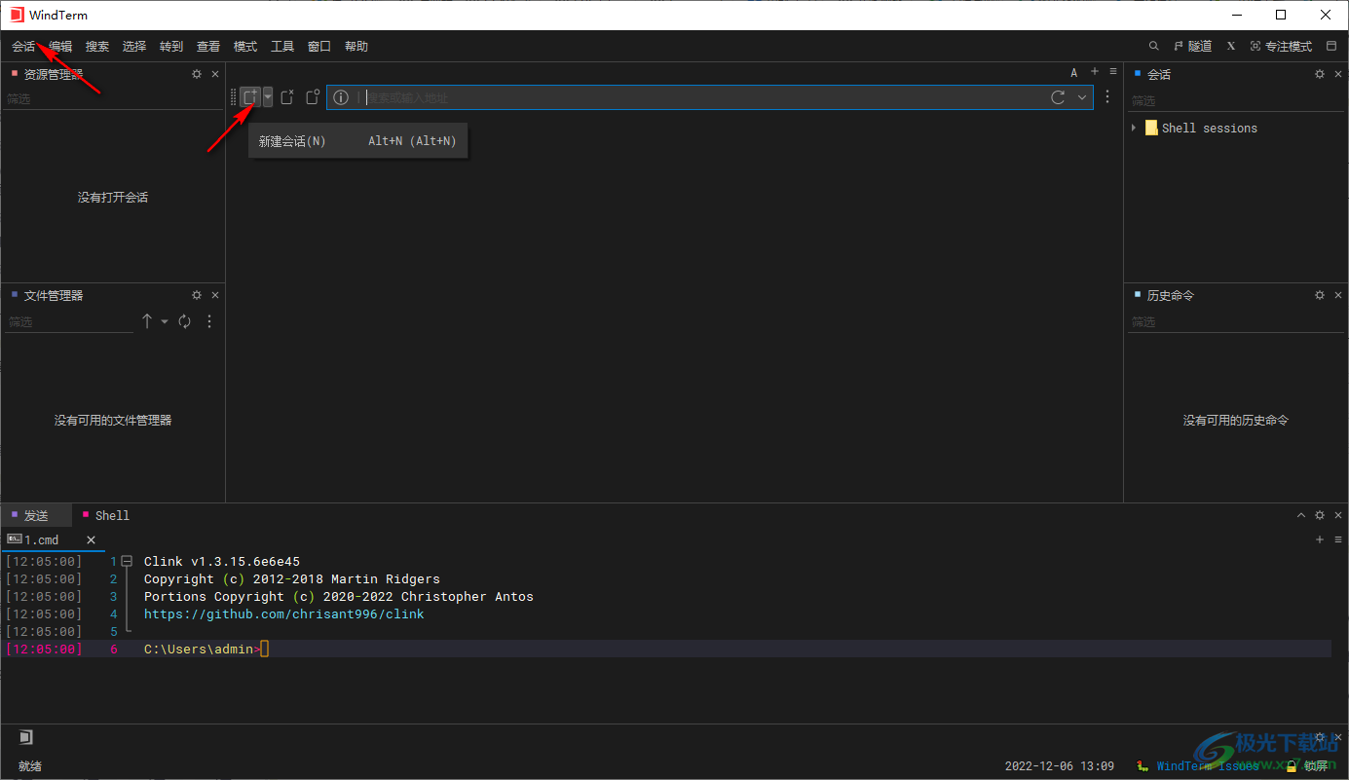This screenshot has height=780, width=1349.
Task: Select the Shell sessions folder
Action: 1201,128
